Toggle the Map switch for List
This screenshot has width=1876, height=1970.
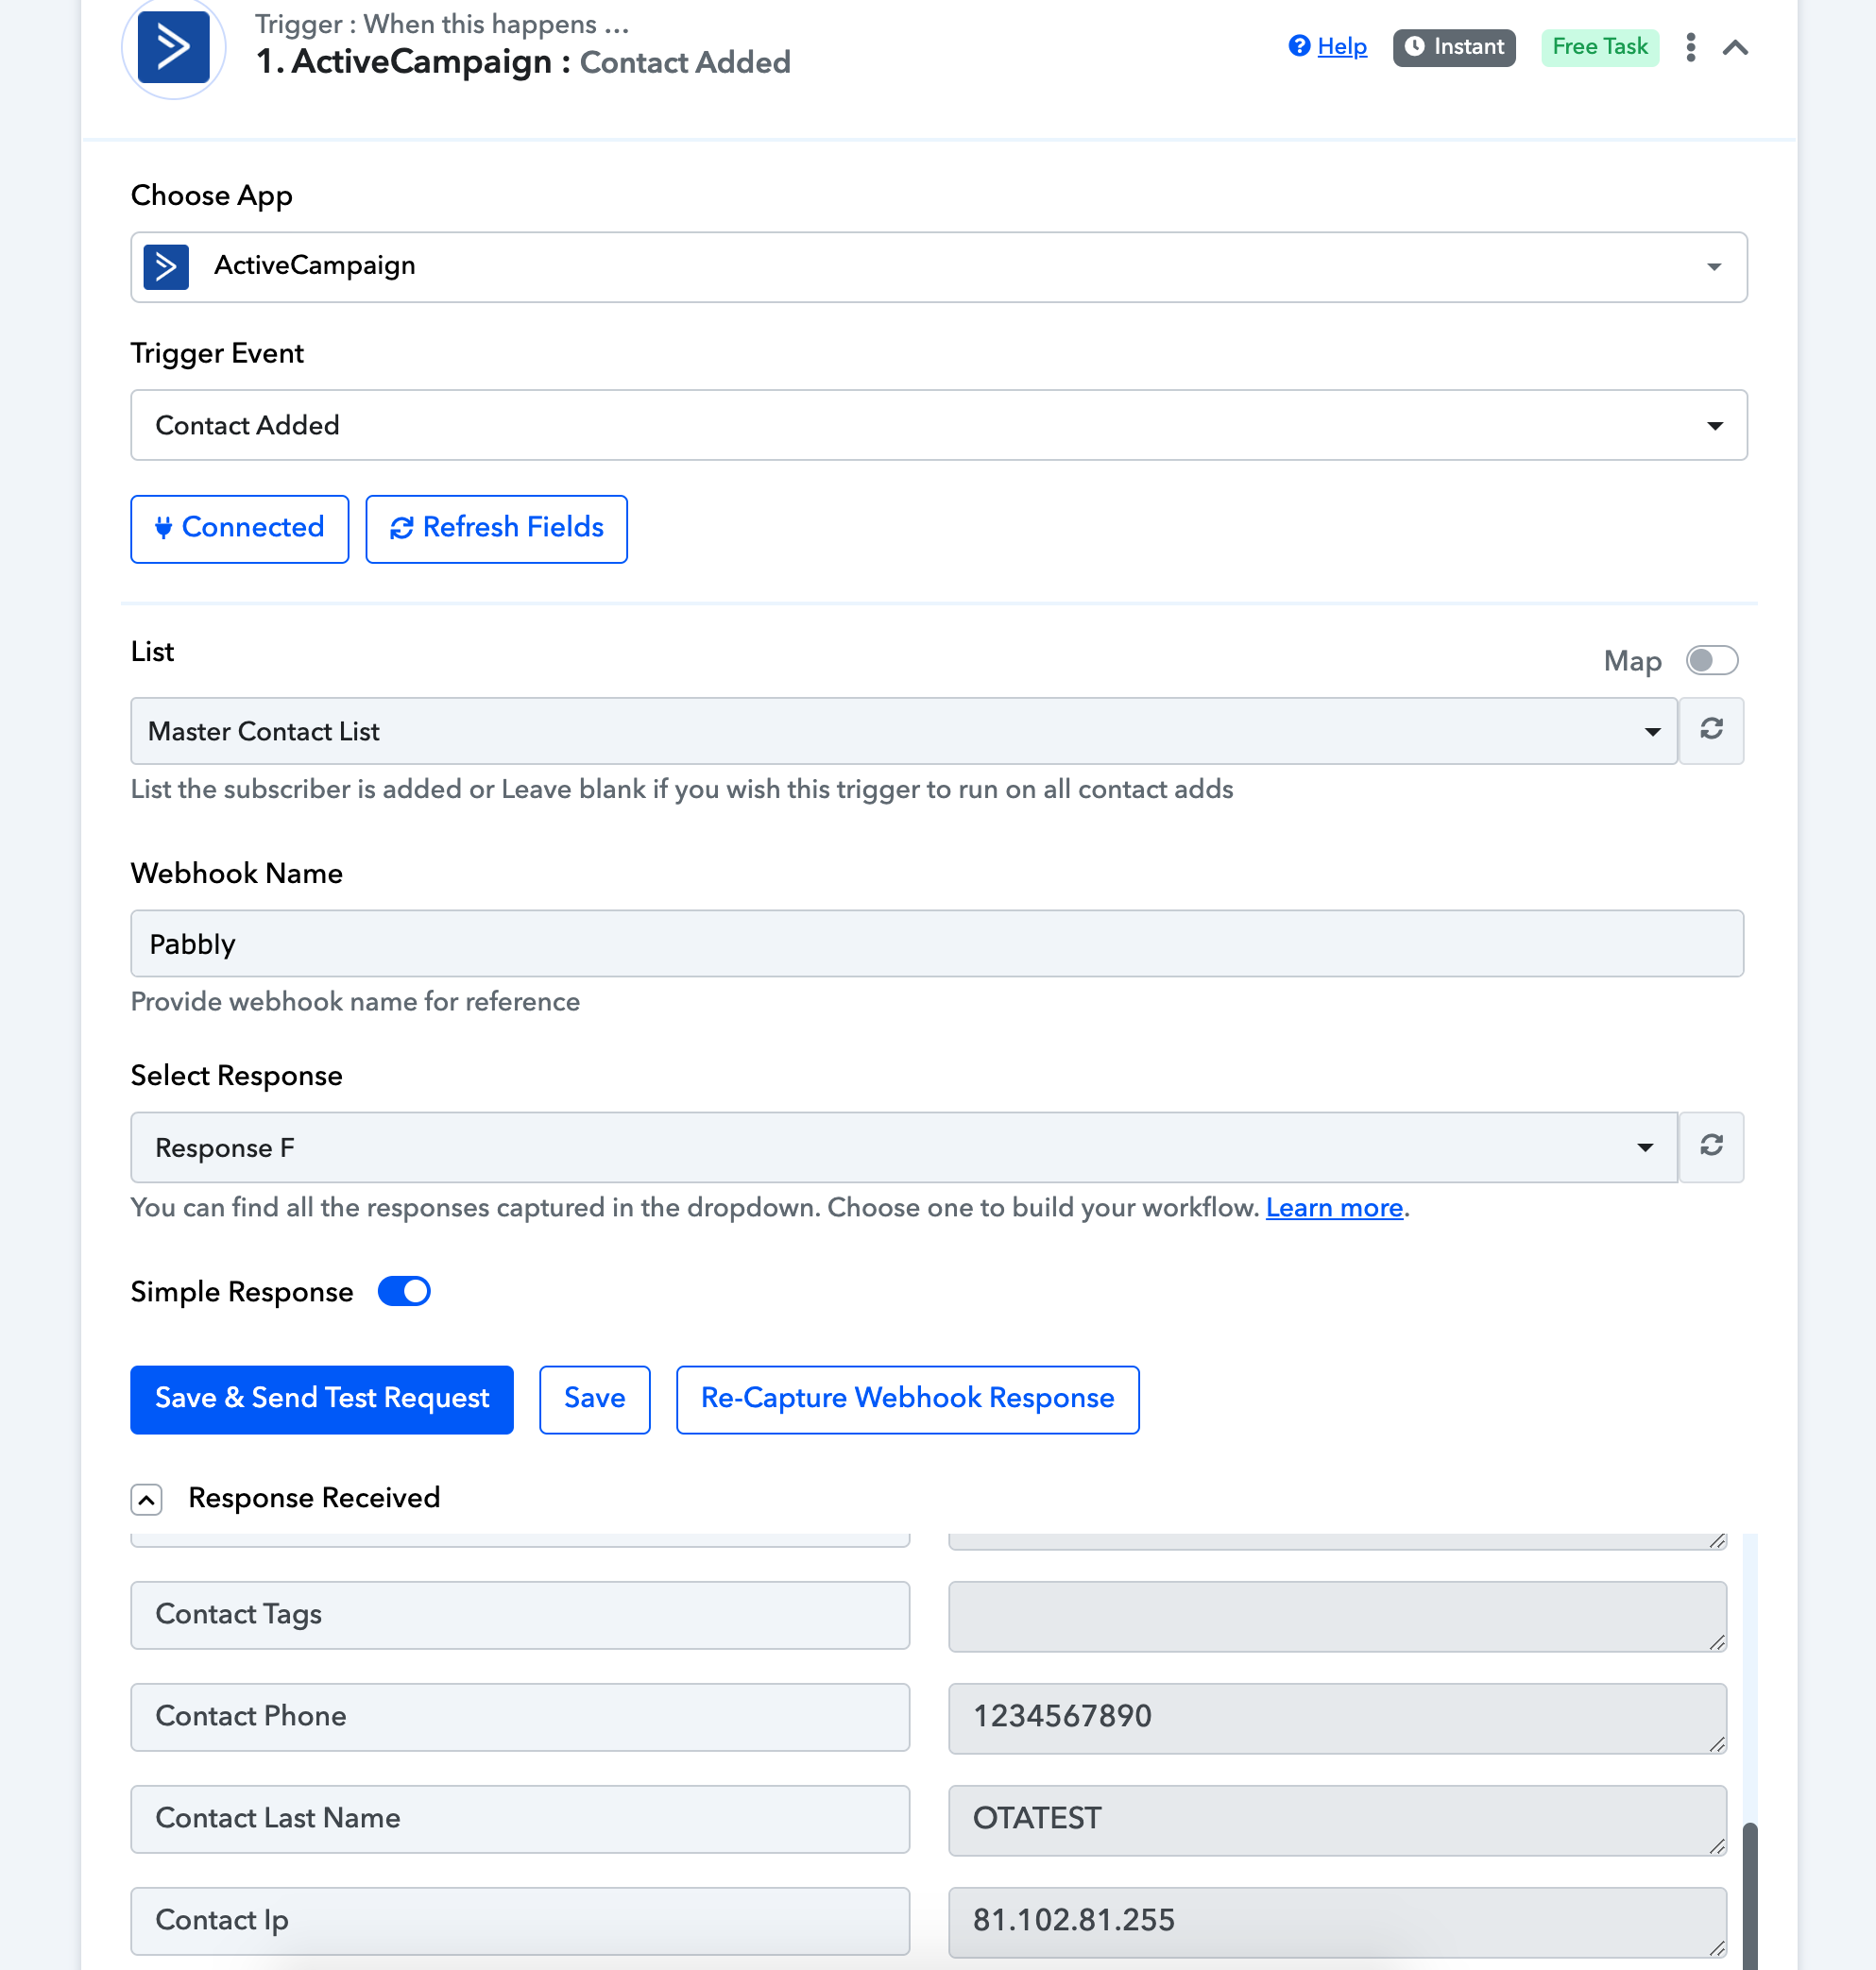(1712, 660)
